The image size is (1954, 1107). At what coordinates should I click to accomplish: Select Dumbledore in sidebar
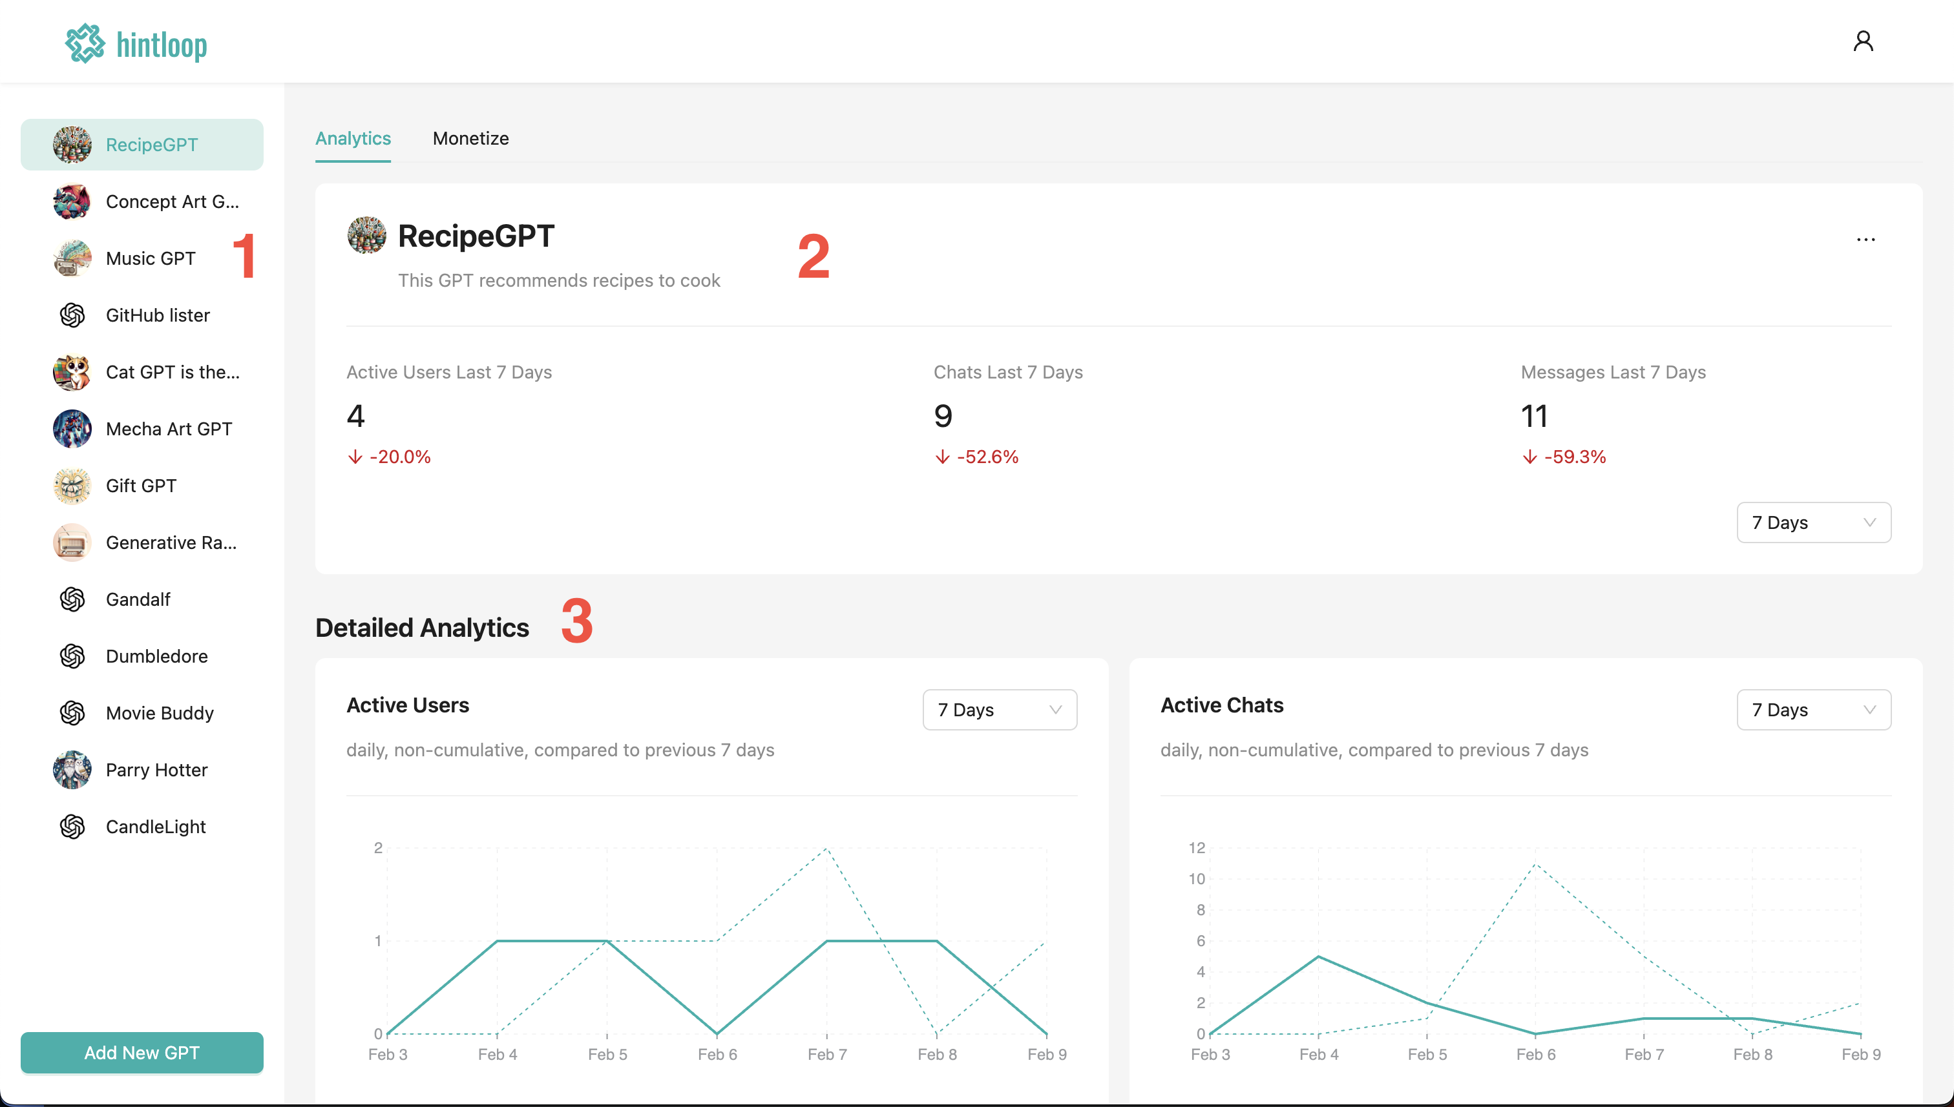click(x=142, y=656)
